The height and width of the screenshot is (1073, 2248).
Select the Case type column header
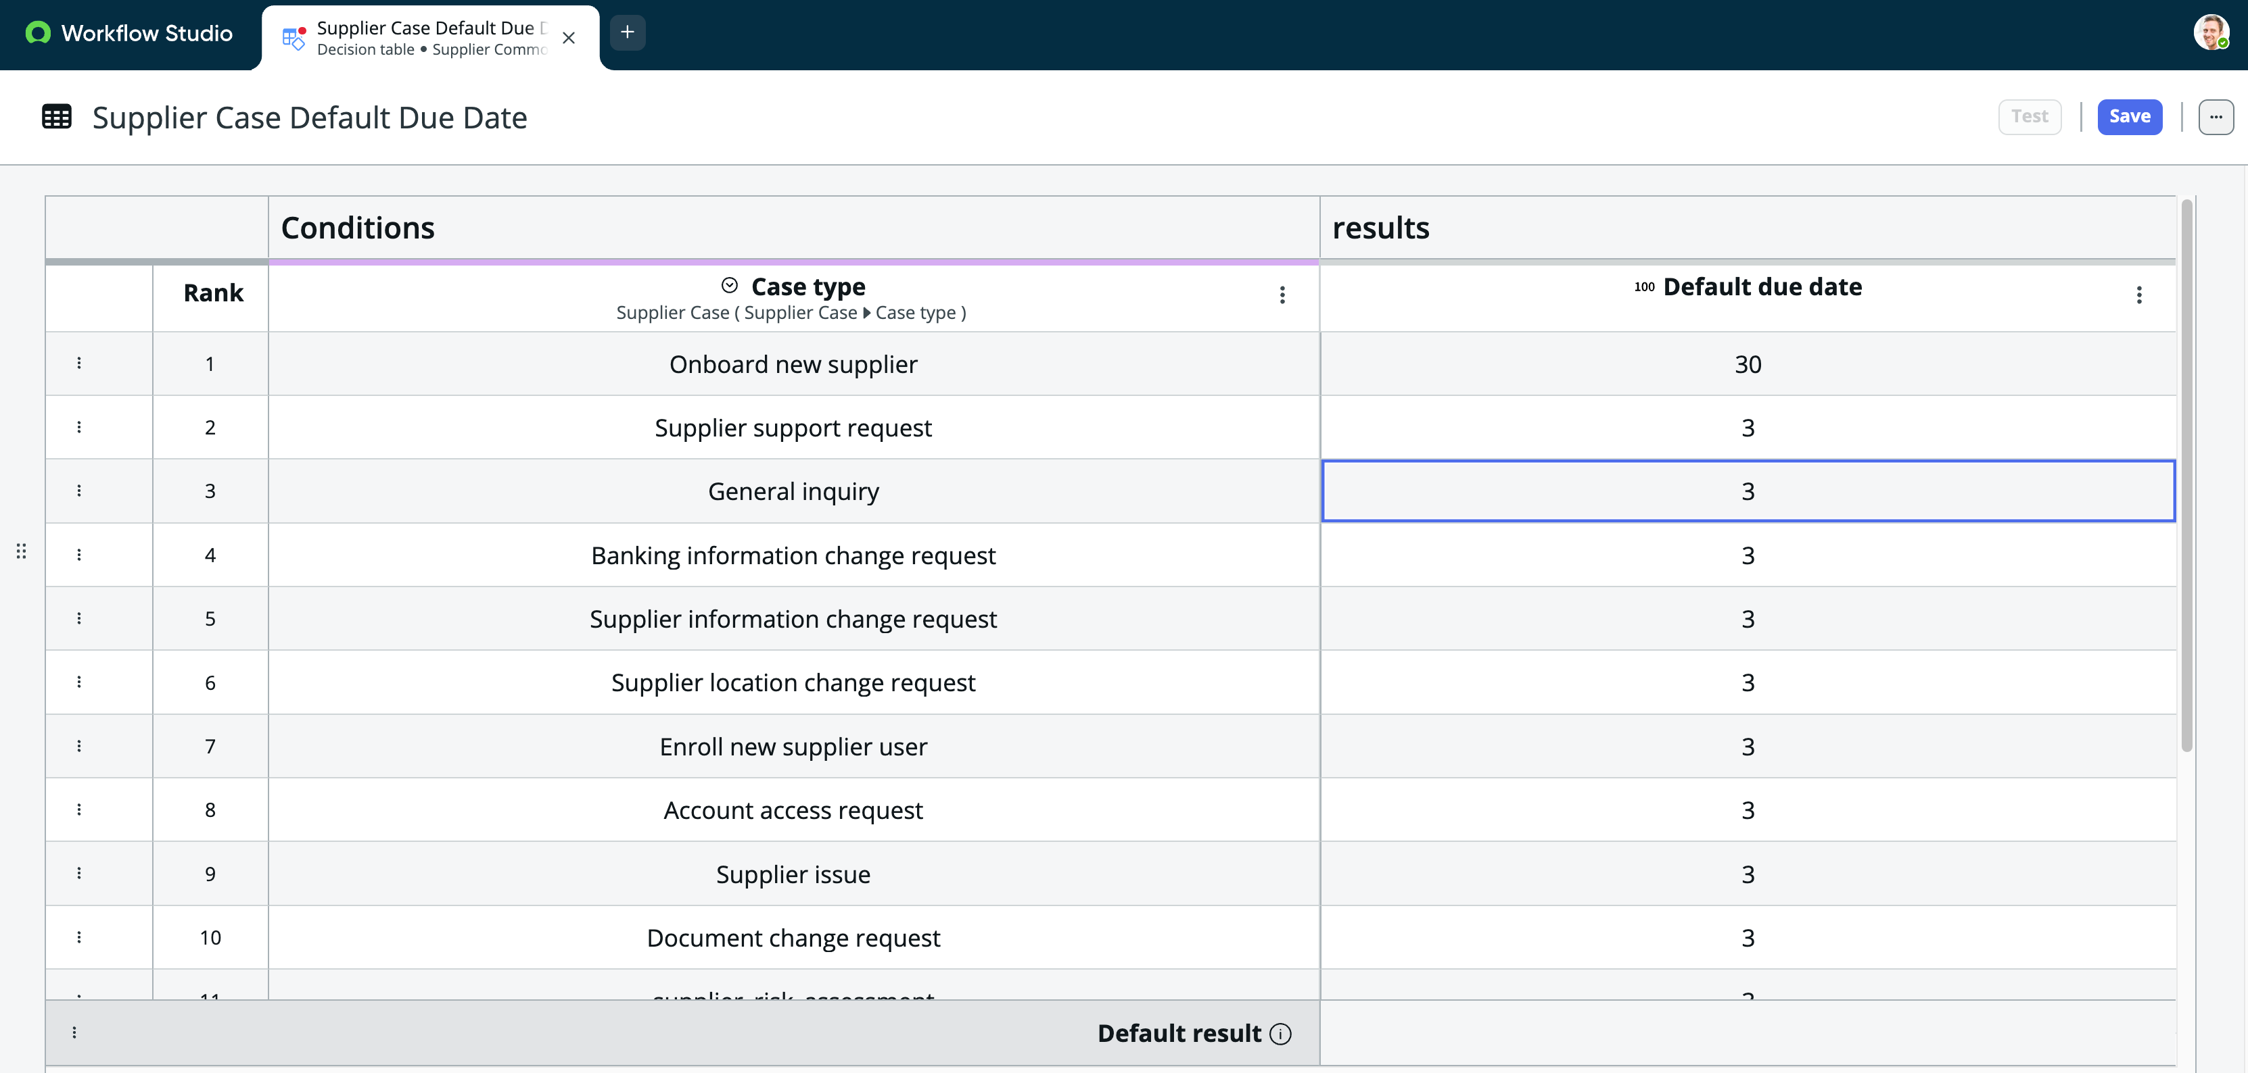pyautogui.click(x=793, y=298)
